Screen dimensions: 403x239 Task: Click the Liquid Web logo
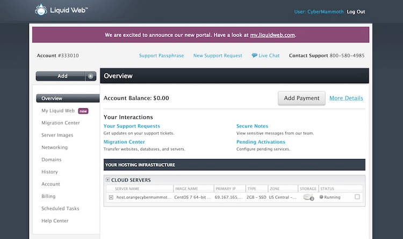point(61,10)
